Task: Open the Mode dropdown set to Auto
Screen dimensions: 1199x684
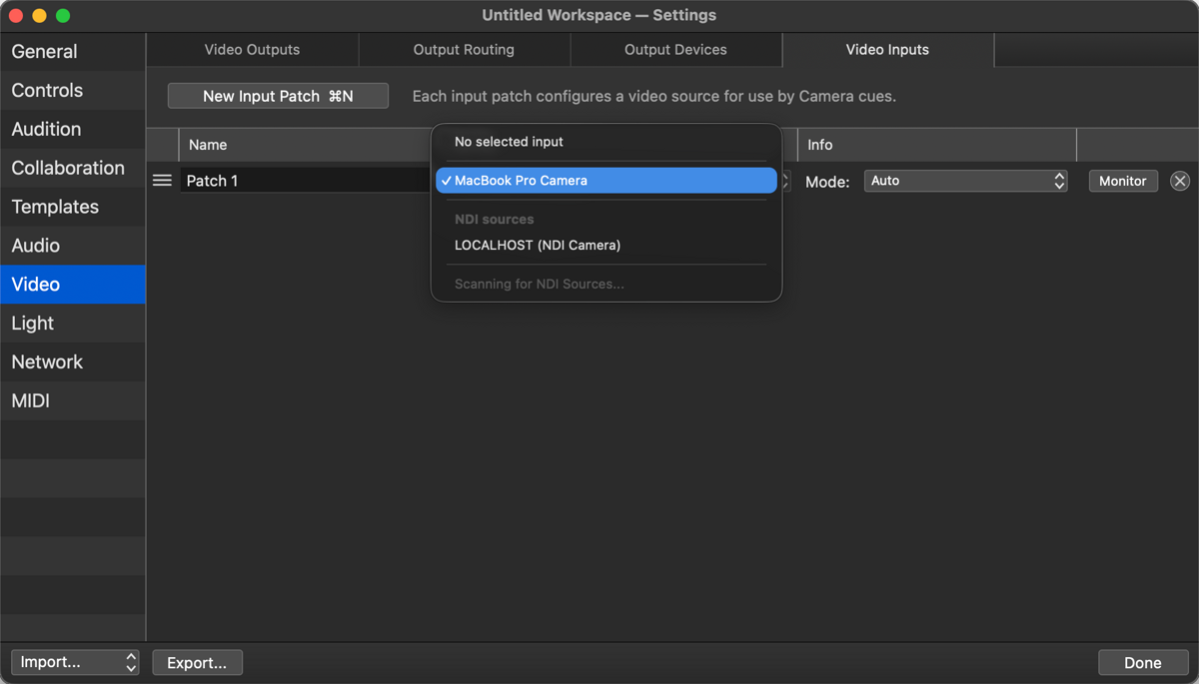Action: (x=965, y=181)
